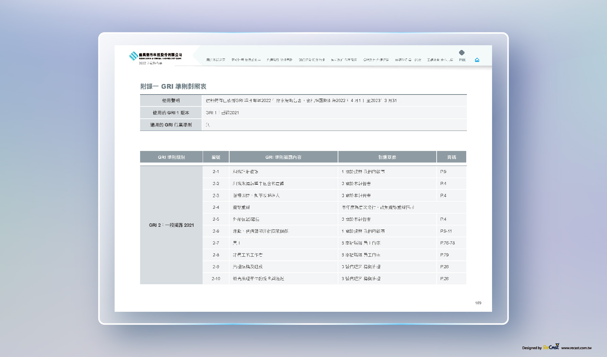Select the 2-9 number cell
The height and width of the screenshot is (357, 607).
(216, 267)
